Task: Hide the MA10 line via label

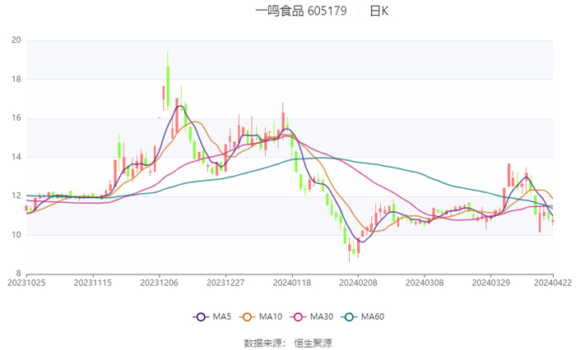Action: click(x=271, y=316)
